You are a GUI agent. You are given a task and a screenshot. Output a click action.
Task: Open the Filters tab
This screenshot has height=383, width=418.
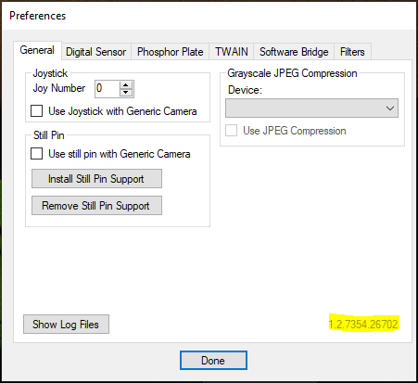352,52
